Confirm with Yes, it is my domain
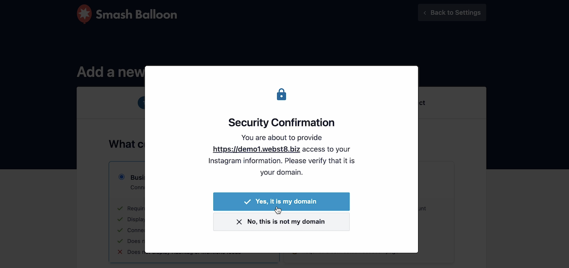This screenshot has width=569, height=268. pyautogui.click(x=281, y=201)
